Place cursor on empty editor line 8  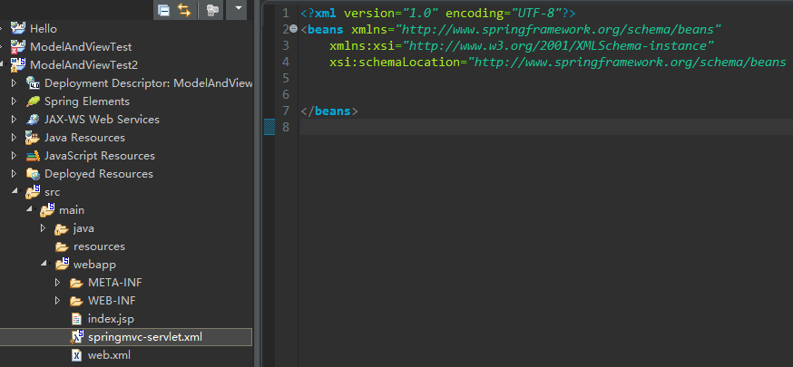pyautogui.click(x=546, y=127)
